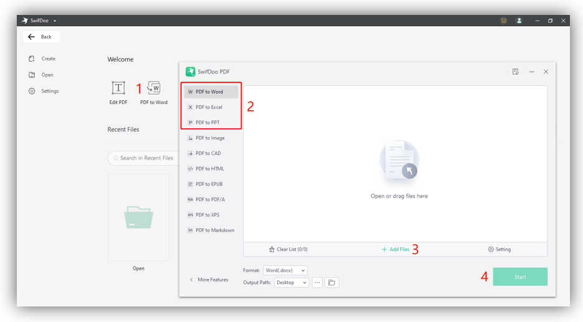Image resolution: width=583 pixels, height=322 pixels.
Task: Click the Open folder thumbnail in Recent Files
Action: click(x=139, y=217)
